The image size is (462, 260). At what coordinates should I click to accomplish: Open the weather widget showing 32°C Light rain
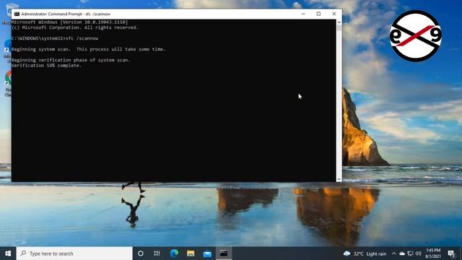tap(365, 253)
